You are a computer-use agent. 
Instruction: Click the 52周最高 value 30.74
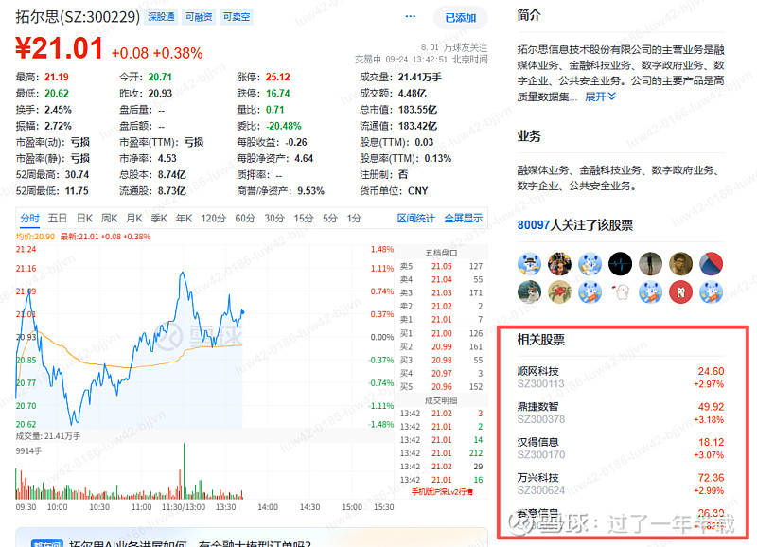coord(78,174)
